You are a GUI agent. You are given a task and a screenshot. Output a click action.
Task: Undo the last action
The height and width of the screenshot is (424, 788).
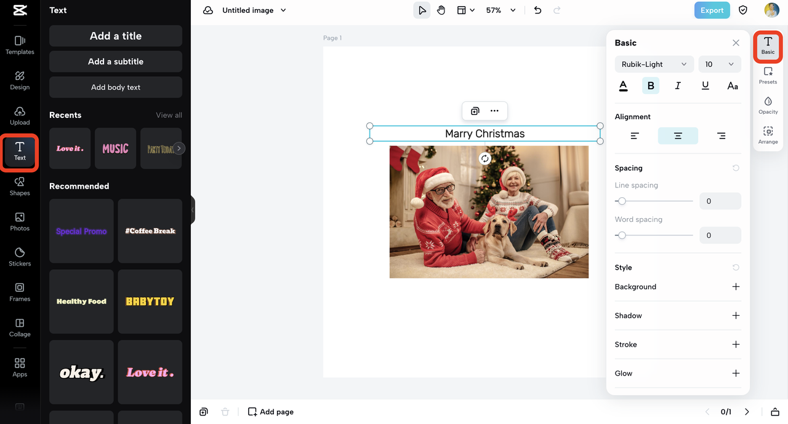pyautogui.click(x=537, y=10)
